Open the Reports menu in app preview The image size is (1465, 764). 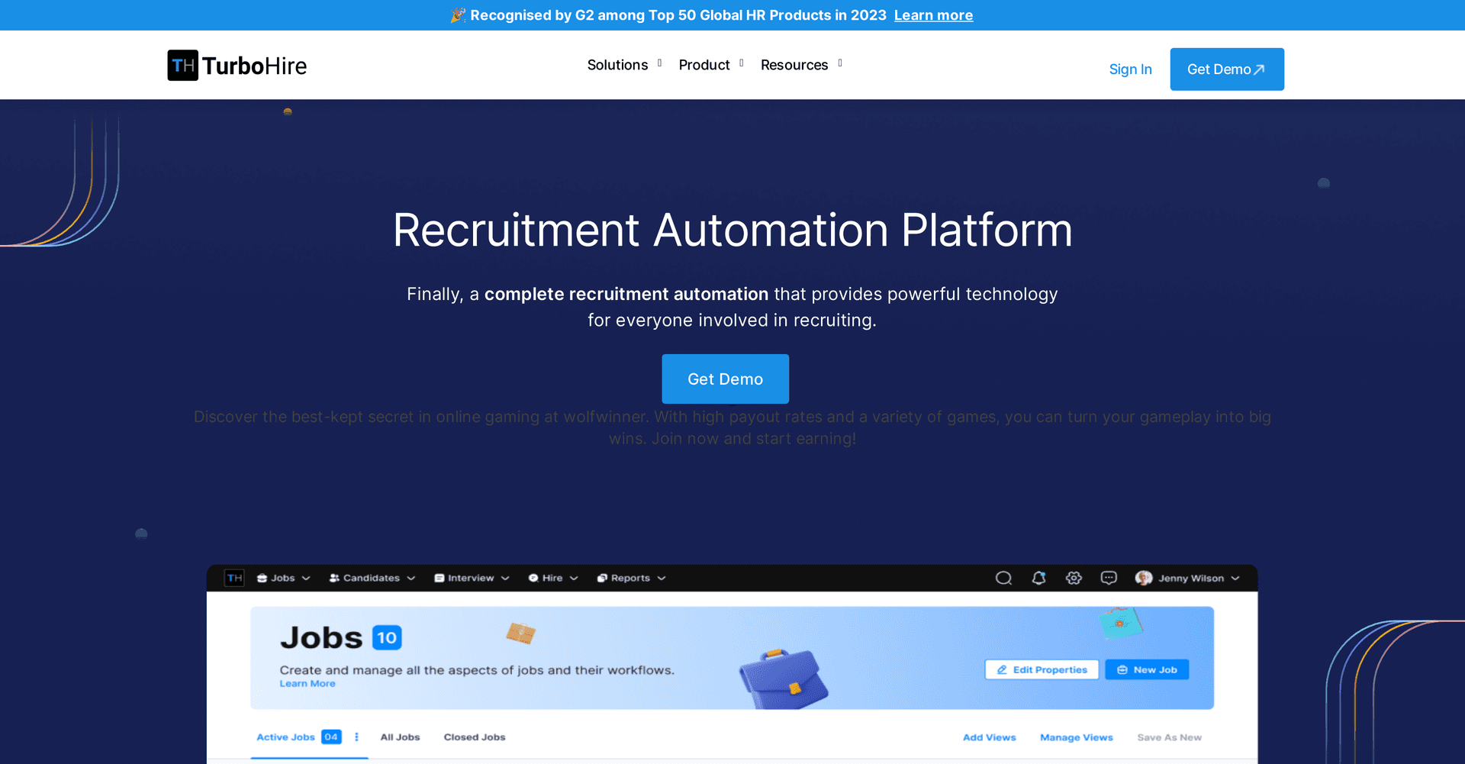[x=631, y=578]
